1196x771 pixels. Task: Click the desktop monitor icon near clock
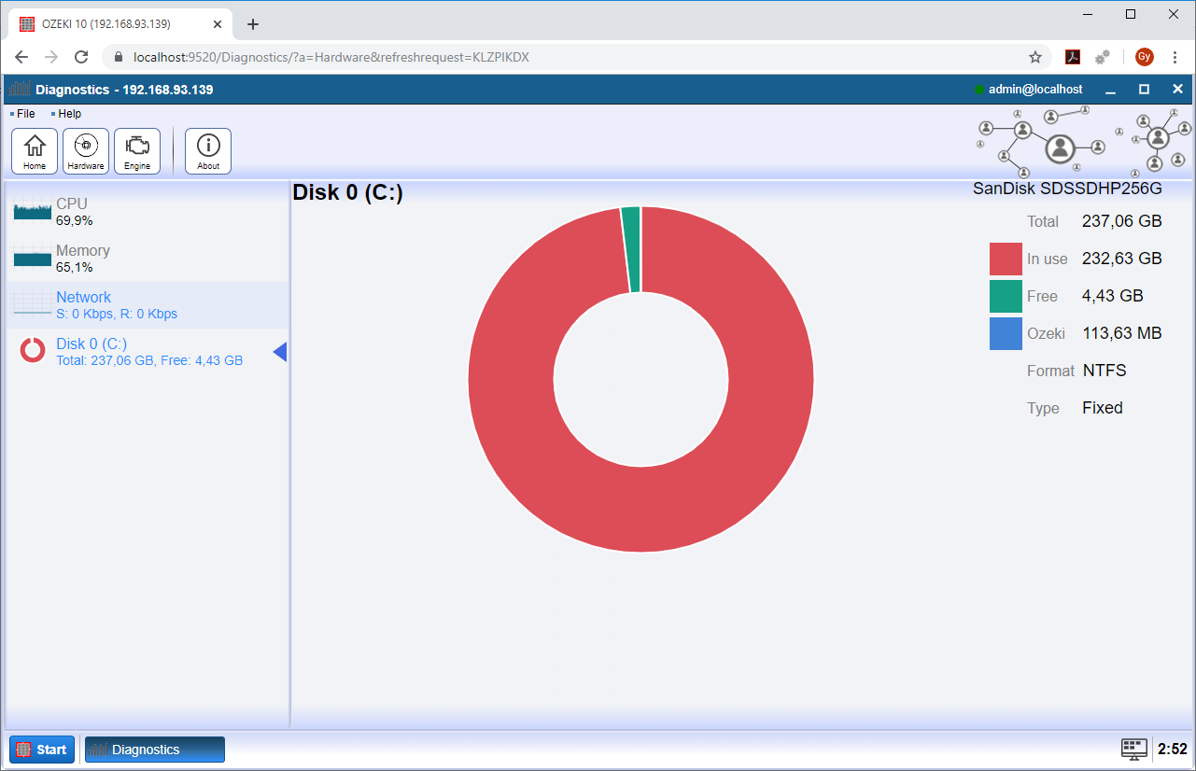tap(1133, 749)
